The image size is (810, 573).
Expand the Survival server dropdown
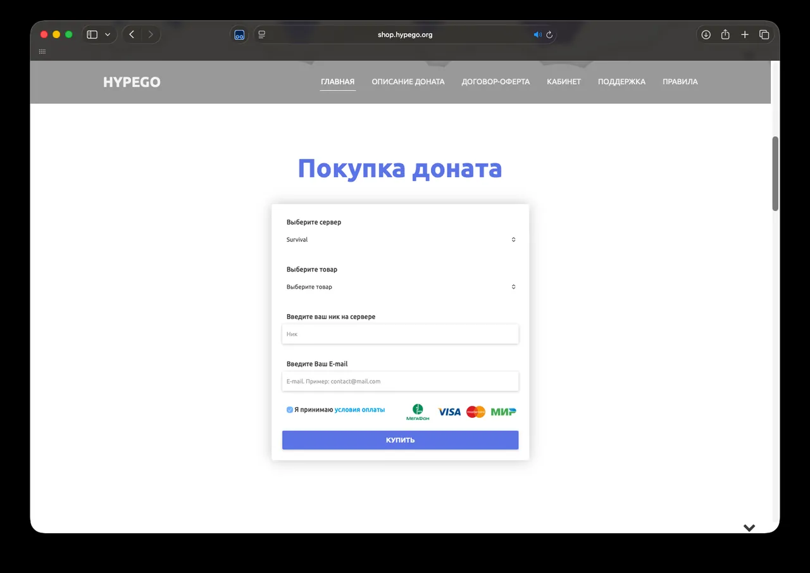click(x=401, y=240)
